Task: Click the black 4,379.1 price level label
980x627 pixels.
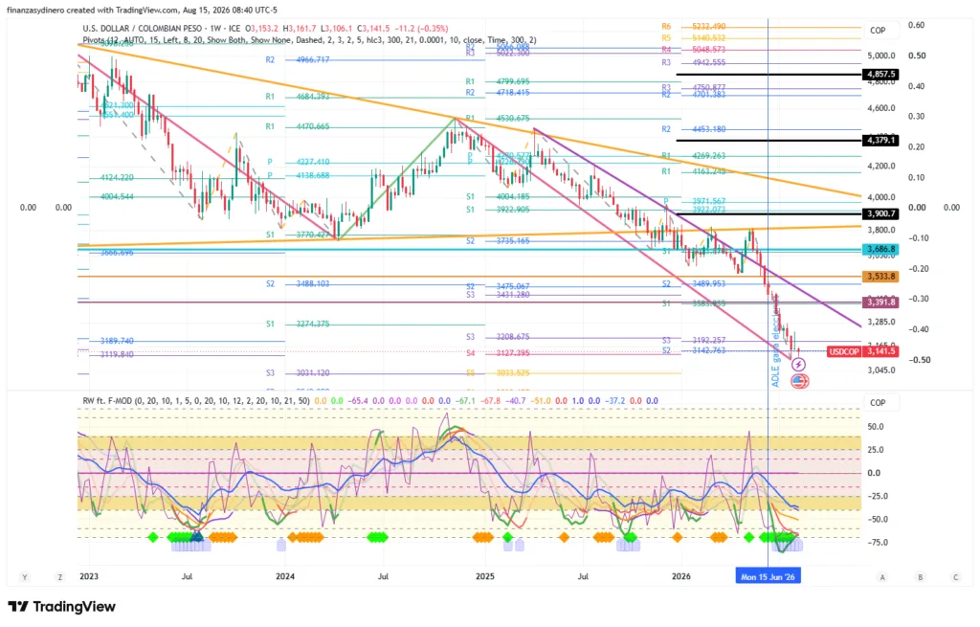Action: click(880, 141)
